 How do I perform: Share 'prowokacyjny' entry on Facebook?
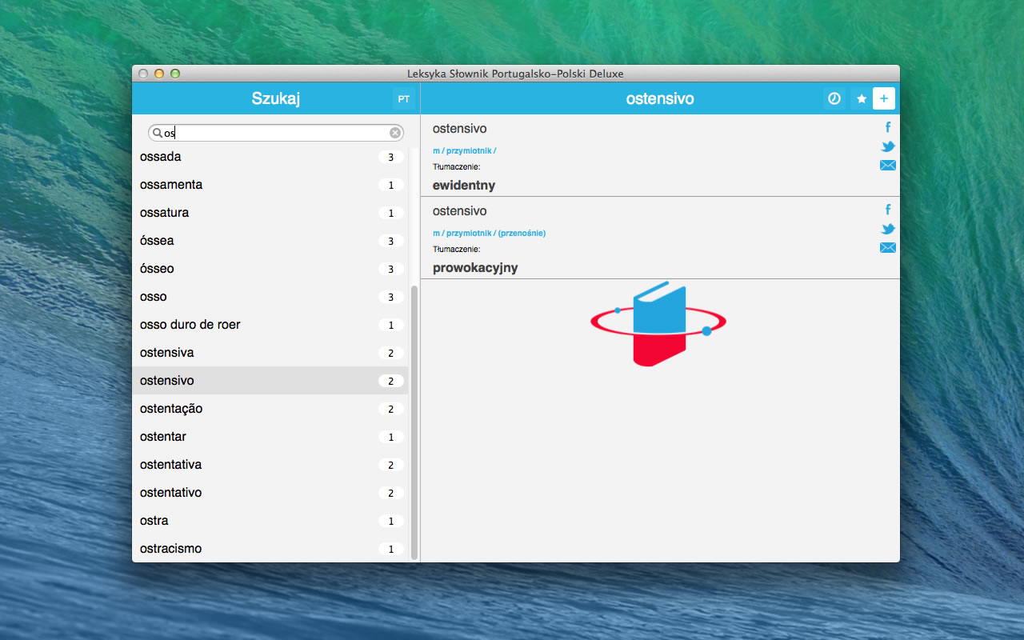[x=888, y=210]
